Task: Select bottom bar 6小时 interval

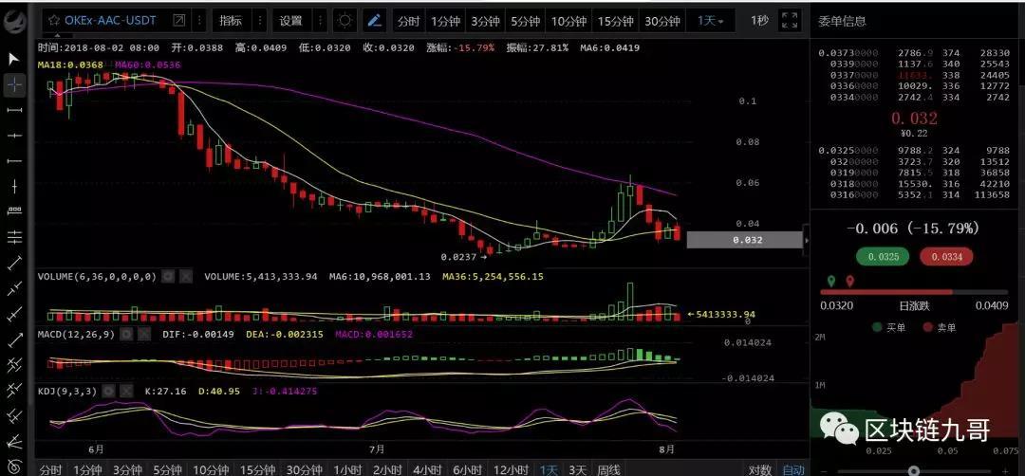Action: pos(467,469)
